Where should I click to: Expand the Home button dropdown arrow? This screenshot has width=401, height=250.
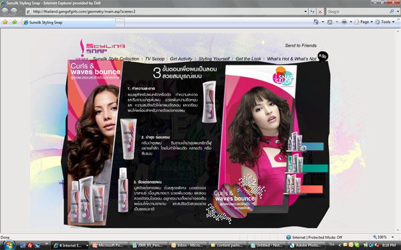323,22
